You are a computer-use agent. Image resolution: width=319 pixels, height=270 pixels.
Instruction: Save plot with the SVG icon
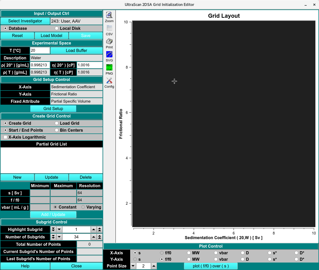[x=109, y=54]
